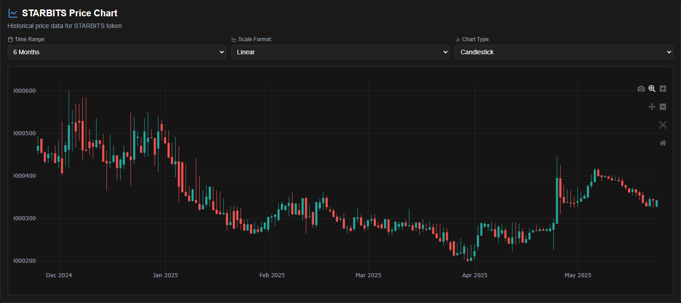The height and width of the screenshot is (303, 681).
Task: Click the '0000400' y-axis label
Action: [24, 175]
